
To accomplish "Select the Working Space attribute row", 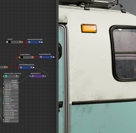I will point(11,118).
